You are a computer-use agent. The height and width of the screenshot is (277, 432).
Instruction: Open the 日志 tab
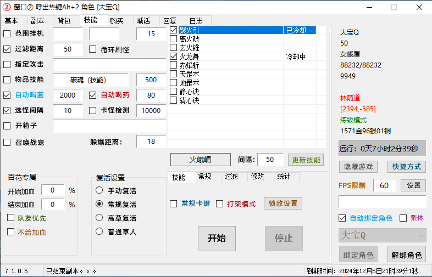(x=196, y=21)
